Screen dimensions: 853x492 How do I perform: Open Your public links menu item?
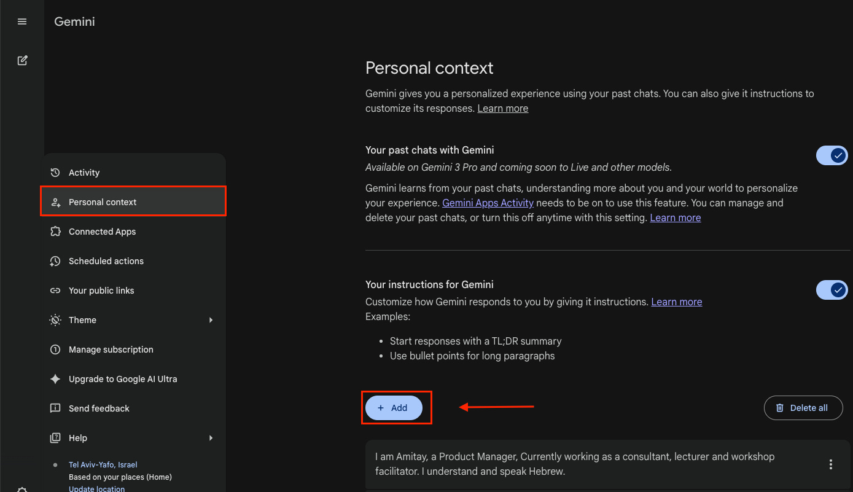tap(134, 291)
